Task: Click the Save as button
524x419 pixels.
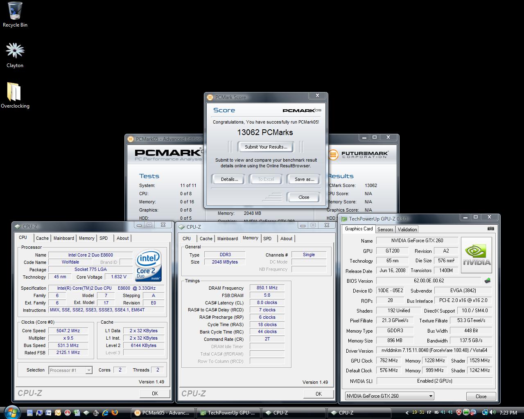Action: point(304,179)
